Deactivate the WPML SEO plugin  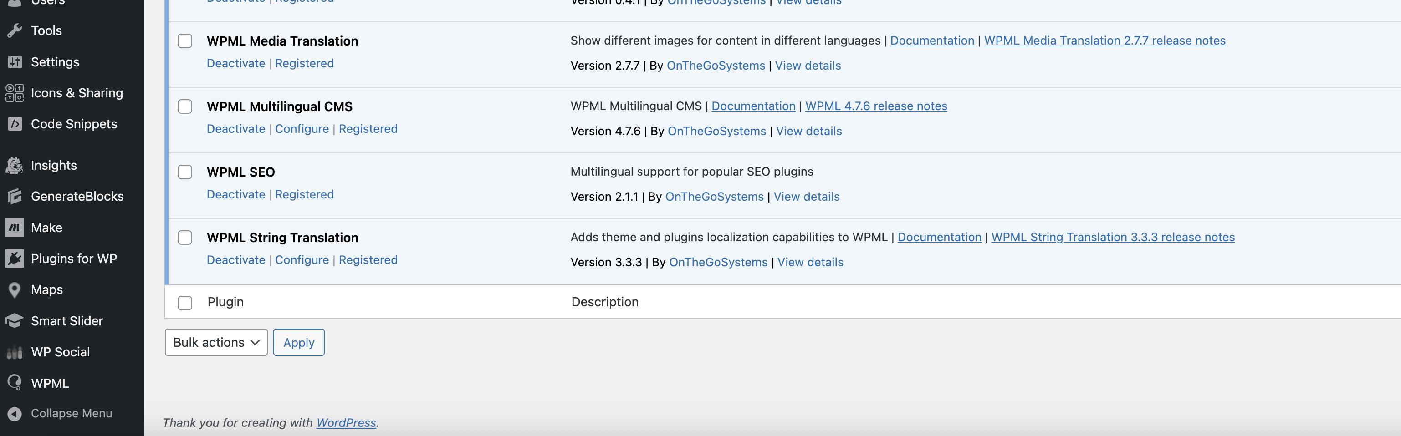click(236, 195)
